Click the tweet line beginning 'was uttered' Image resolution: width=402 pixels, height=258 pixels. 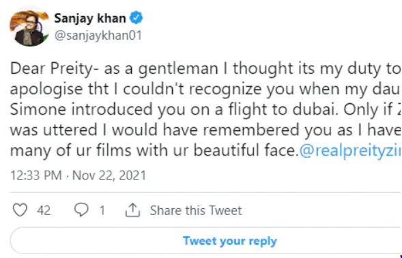[206, 130]
